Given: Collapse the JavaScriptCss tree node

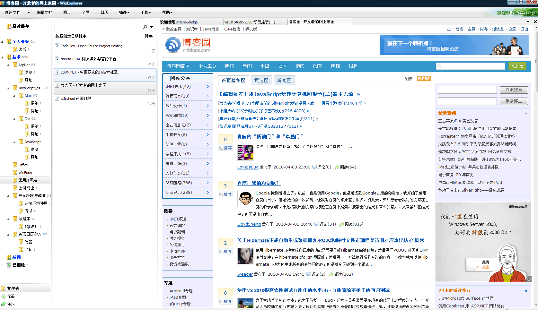Looking at the screenshot, I should point(8,88).
